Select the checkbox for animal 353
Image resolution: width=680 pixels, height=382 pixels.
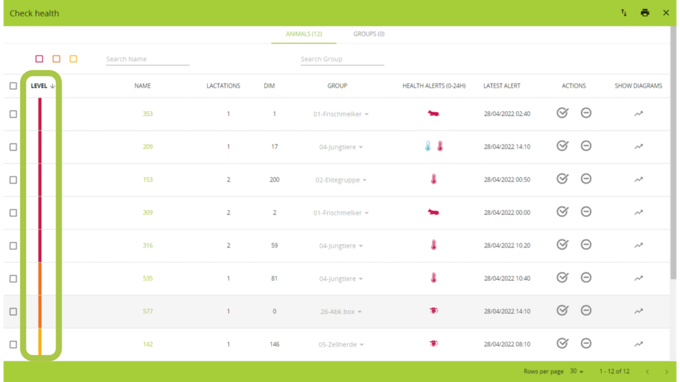coord(13,114)
